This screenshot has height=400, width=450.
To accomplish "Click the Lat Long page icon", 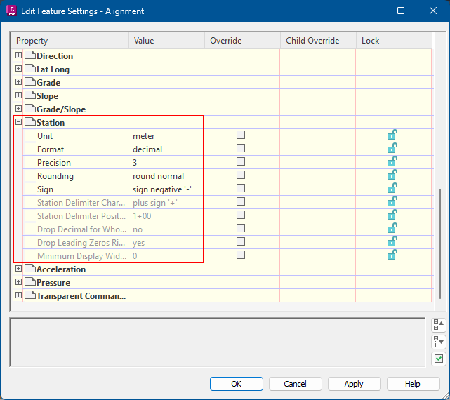I will coord(30,69).
